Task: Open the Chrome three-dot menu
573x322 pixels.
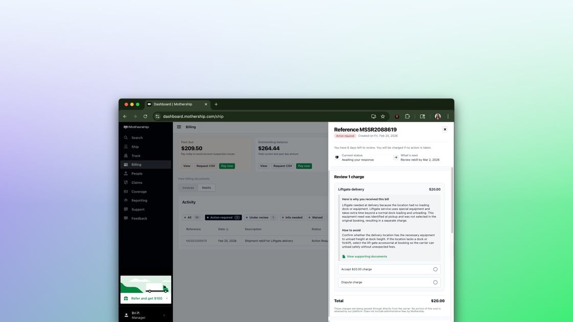Action: pyautogui.click(x=448, y=116)
